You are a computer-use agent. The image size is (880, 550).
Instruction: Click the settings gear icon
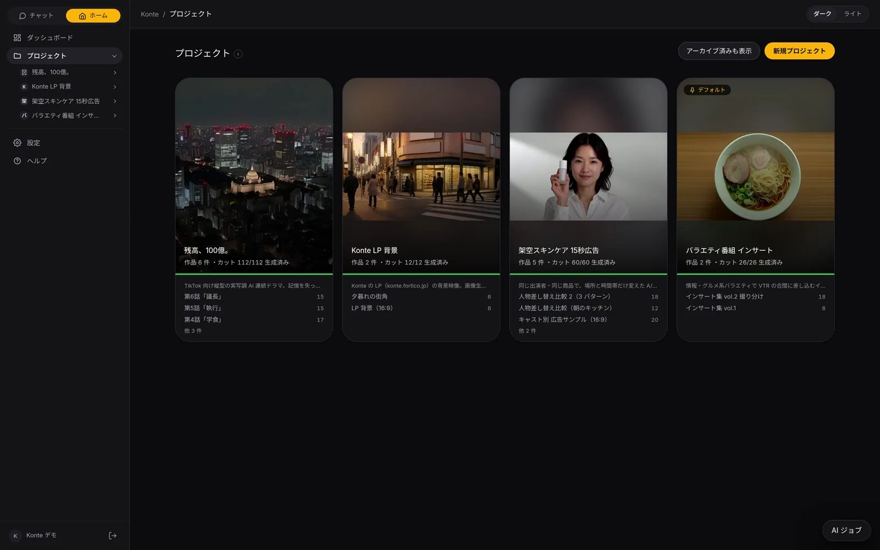pyautogui.click(x=17, y=142)
